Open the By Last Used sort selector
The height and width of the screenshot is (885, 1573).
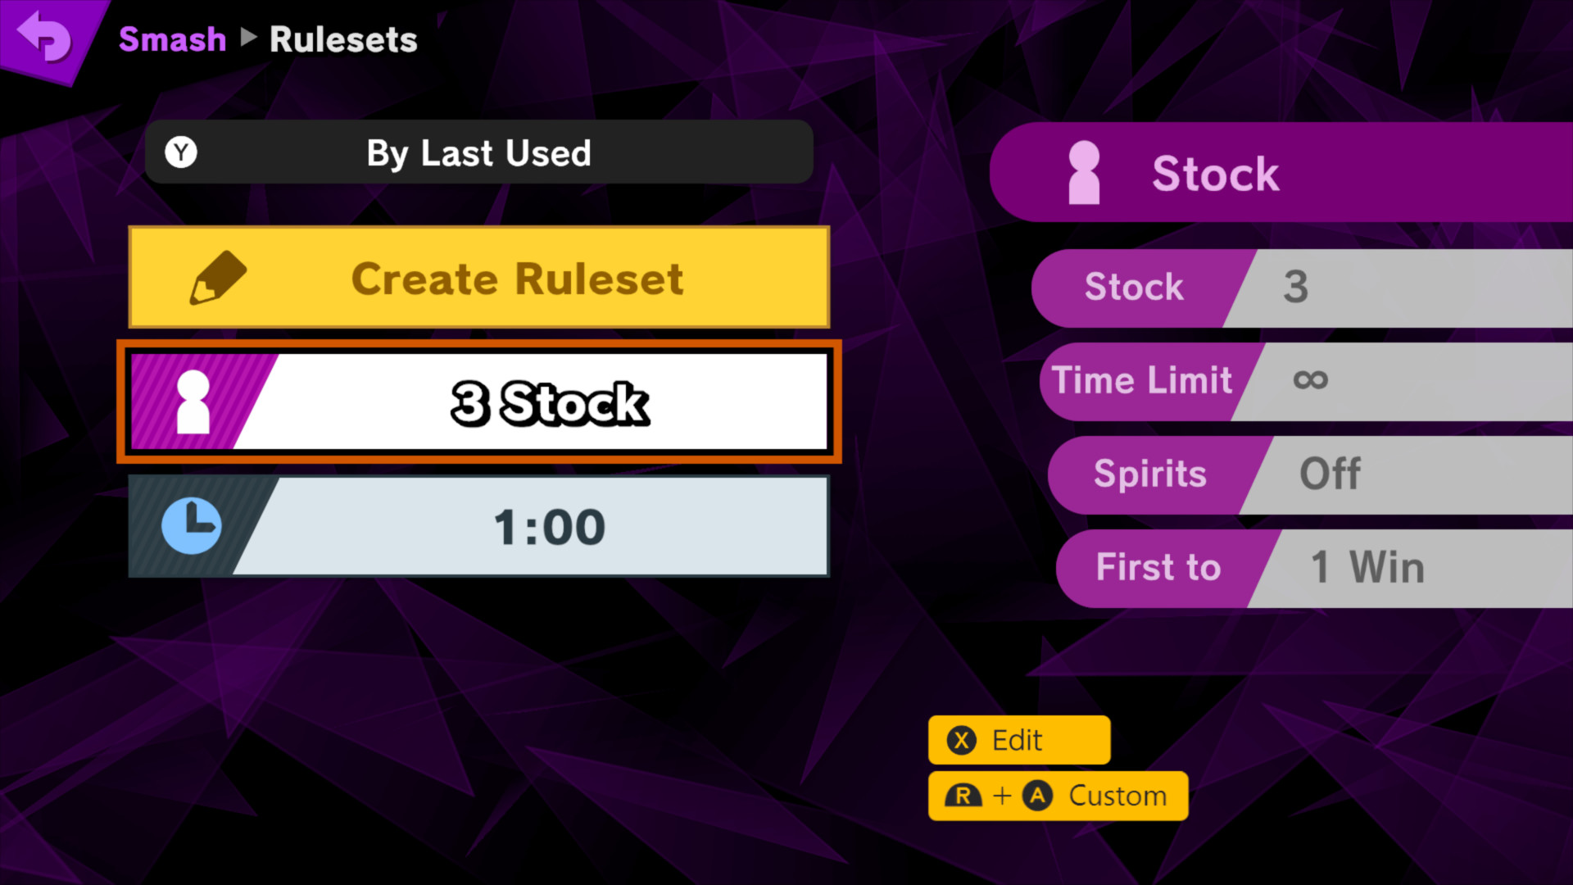(x=478, y=152)
